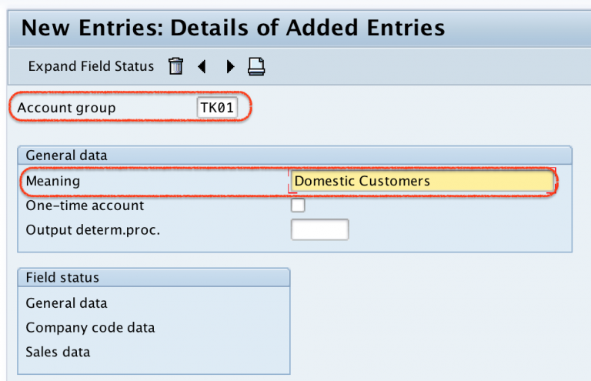
Task: Delete the entry with the trash icon
Action: point(175,66)
